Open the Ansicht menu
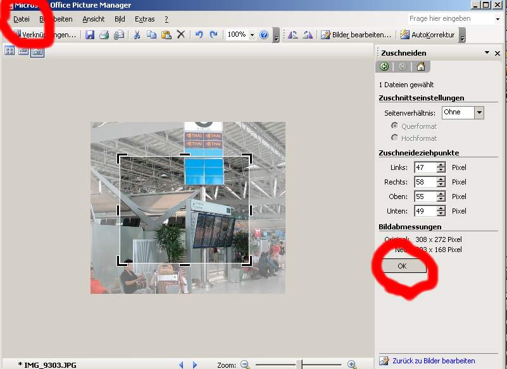Screen dimensions: 507x369 (x=94, y=19)
